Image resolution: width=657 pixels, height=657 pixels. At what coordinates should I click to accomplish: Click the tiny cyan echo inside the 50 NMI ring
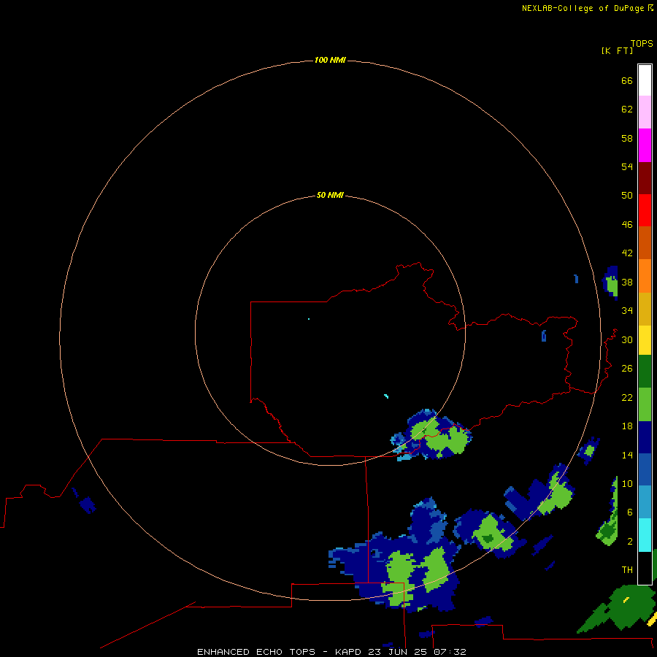click(386, 396)
